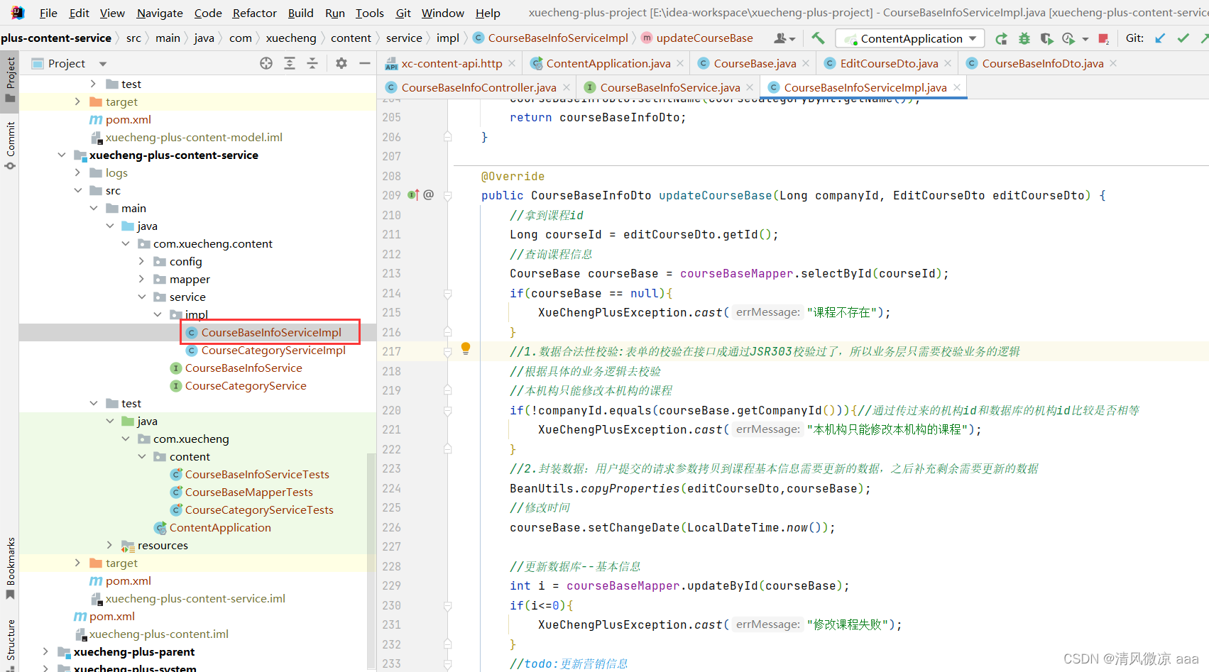Click Collapse All in Project panel
The width and height of the screenshot is (1209, 672).
312,63
